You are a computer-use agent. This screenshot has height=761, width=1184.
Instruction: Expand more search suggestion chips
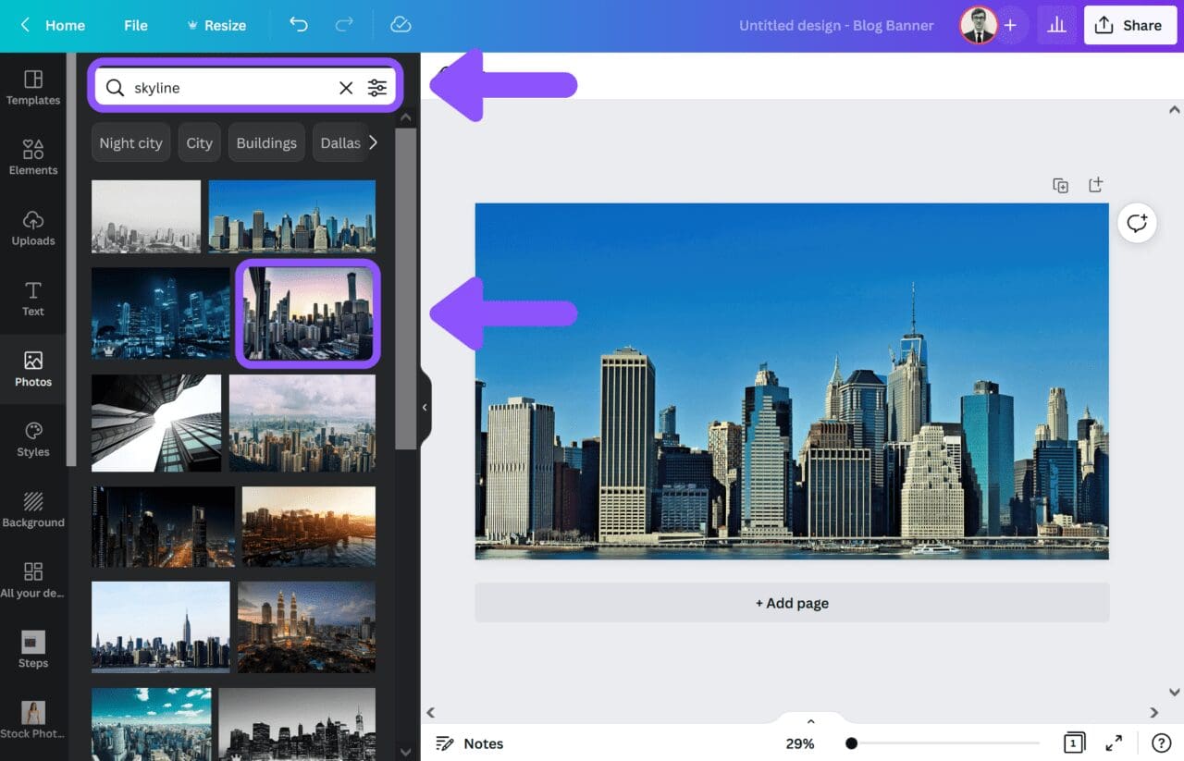[x=373, y=142]
